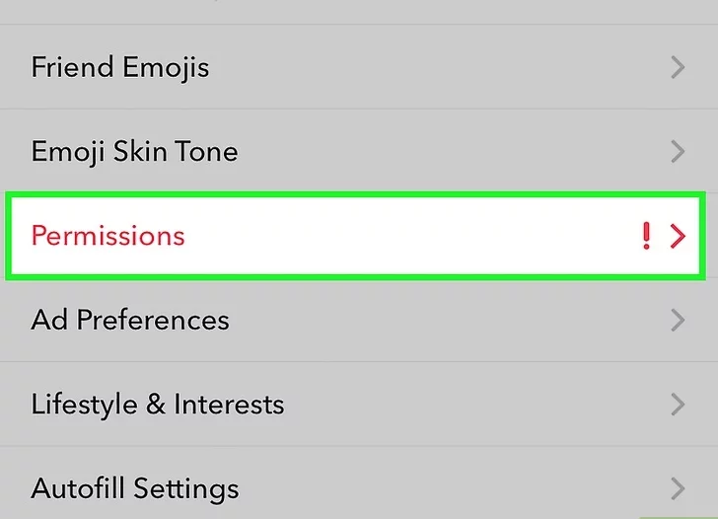718x519 pixels.
Task: Tap the Lifestyle & Interests chevron arrow
Action: [677, 405]
